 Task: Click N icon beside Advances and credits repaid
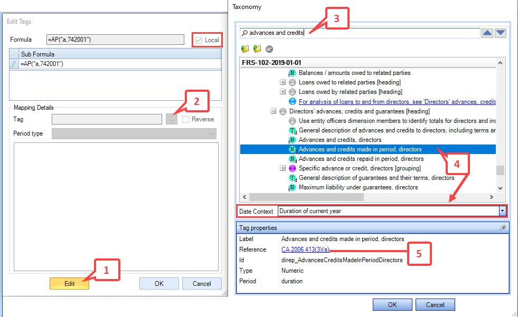tap(293, 159)
